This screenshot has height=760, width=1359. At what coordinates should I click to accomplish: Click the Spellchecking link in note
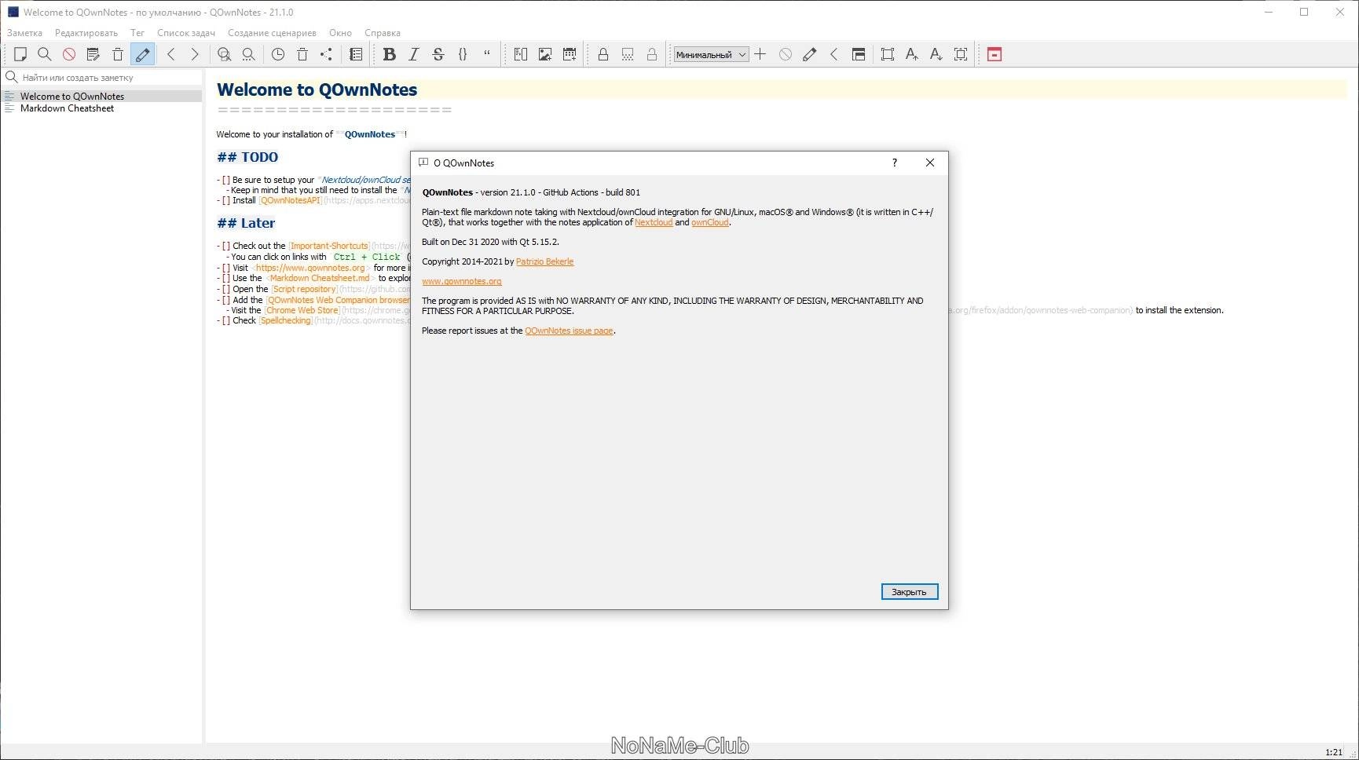(286, 320)
